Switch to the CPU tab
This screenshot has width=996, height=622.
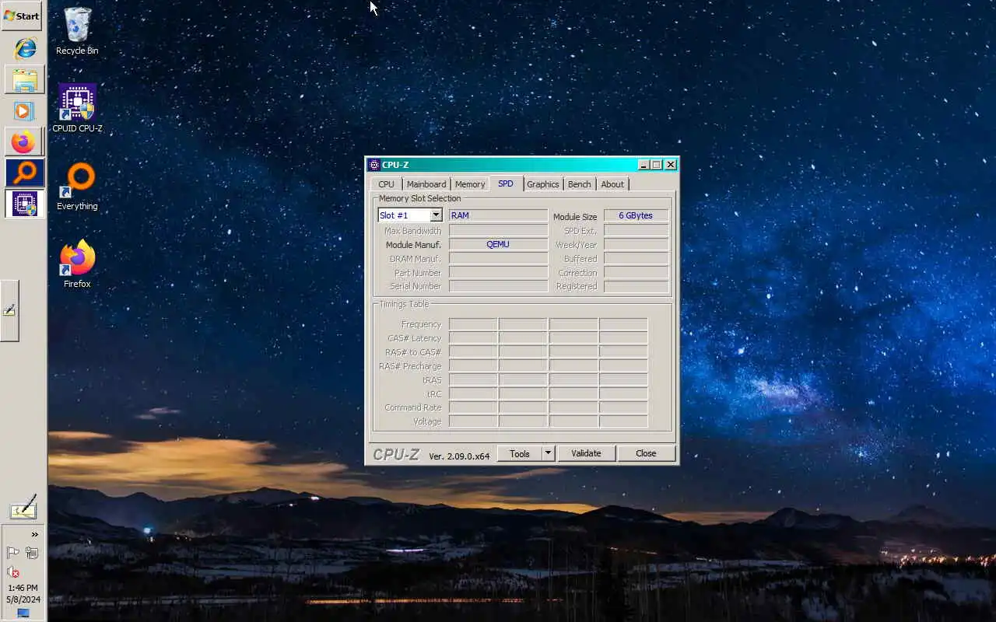coord(386,184)
